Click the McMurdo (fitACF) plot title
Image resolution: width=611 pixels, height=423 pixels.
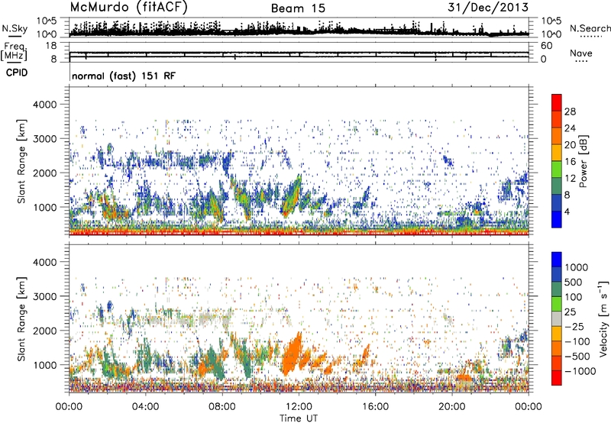tap(128, 8)
